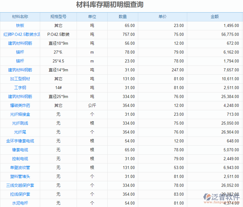Open the 工字钢 material link

[20, 88]
